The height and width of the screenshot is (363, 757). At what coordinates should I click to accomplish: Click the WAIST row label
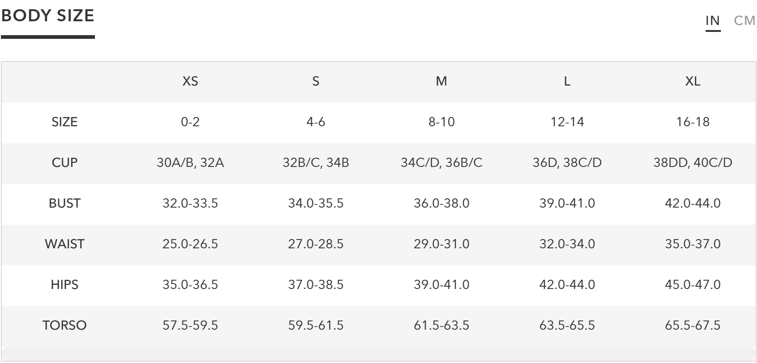coord(64,244)
